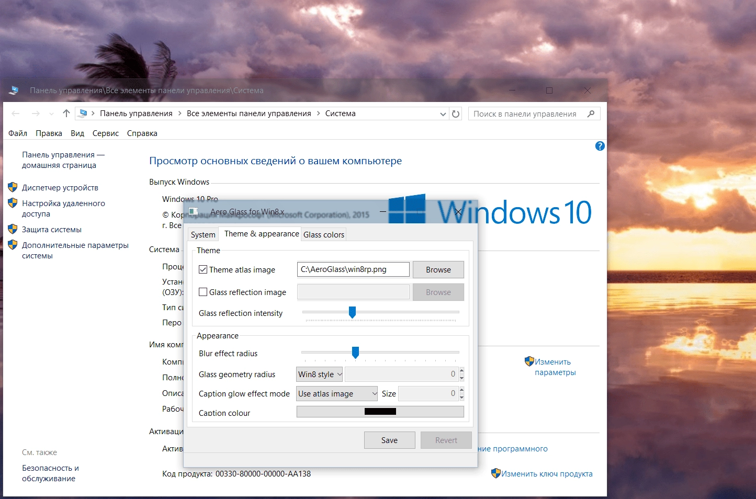Click the glow Size number field

[428, 394]
